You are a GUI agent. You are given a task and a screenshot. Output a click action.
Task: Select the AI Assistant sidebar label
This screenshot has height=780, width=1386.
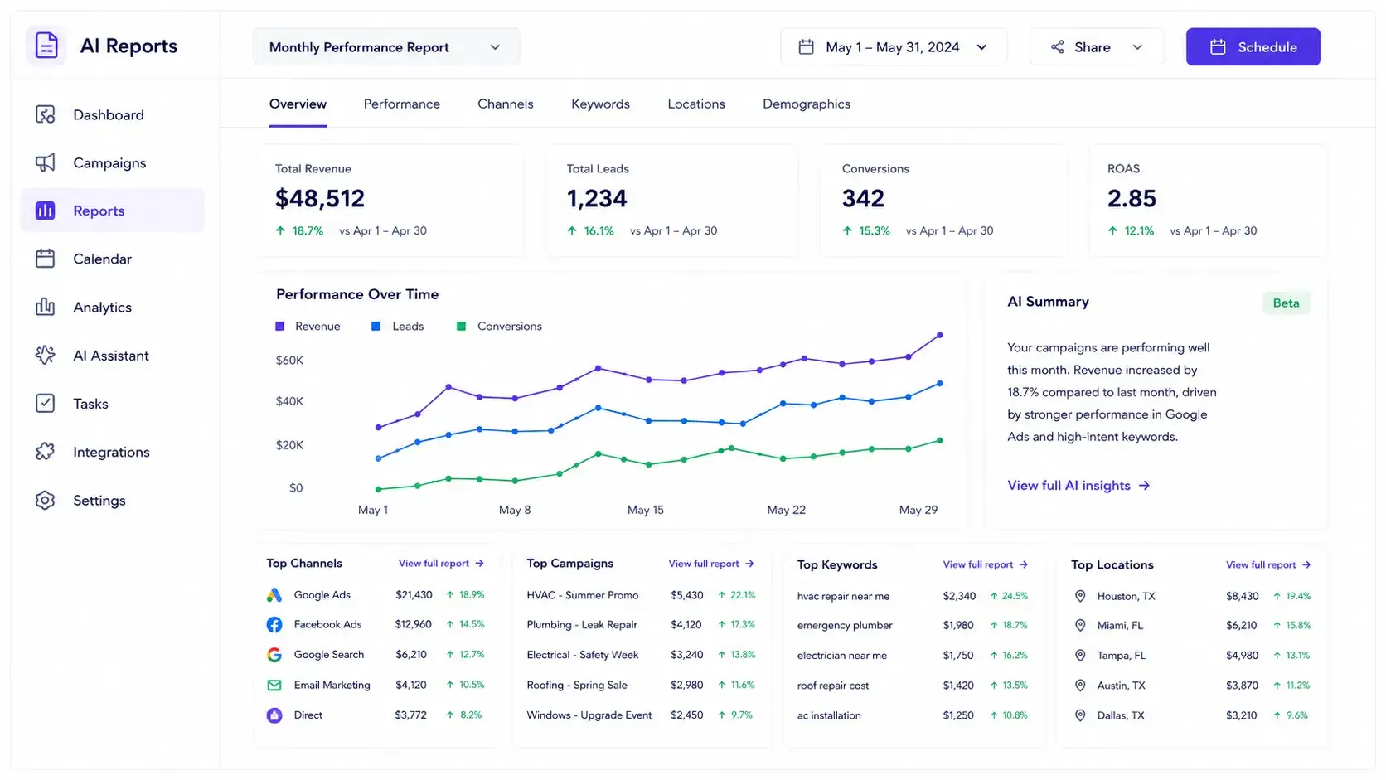point(111,356)
